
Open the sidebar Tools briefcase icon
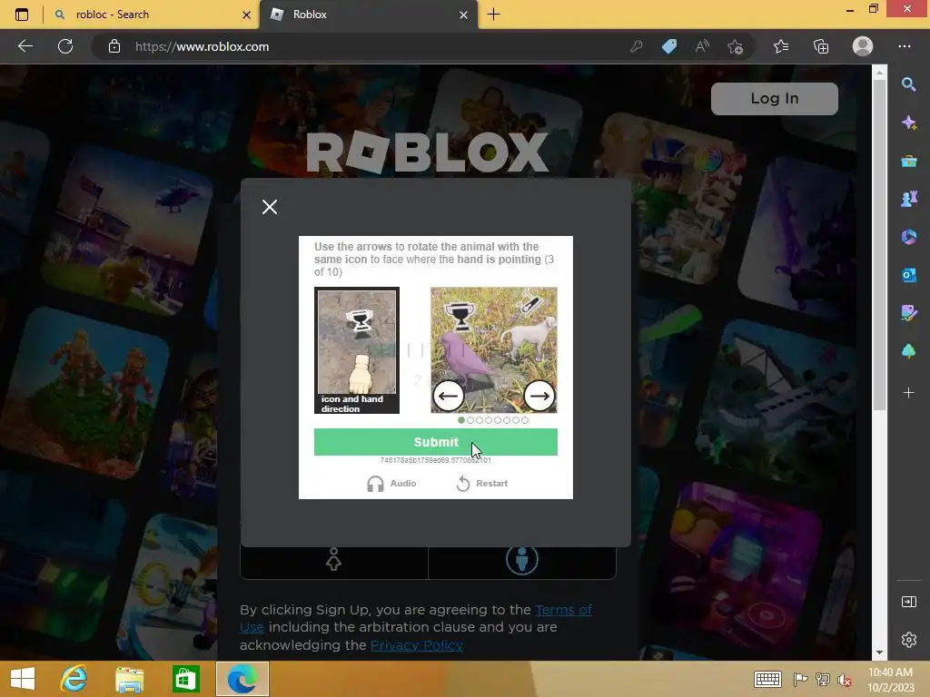[x=908, y=162]
